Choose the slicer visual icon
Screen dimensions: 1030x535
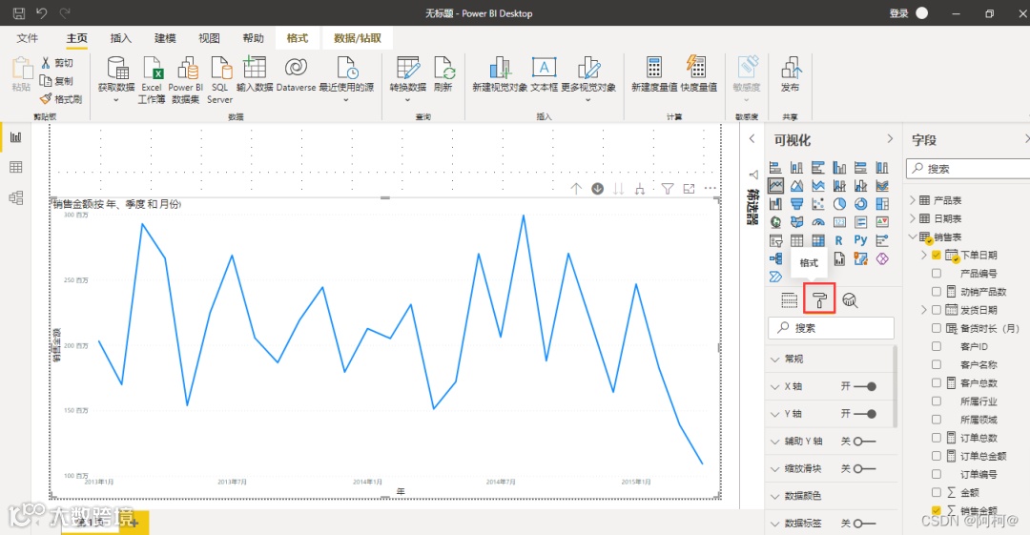[x=775, y=240]
